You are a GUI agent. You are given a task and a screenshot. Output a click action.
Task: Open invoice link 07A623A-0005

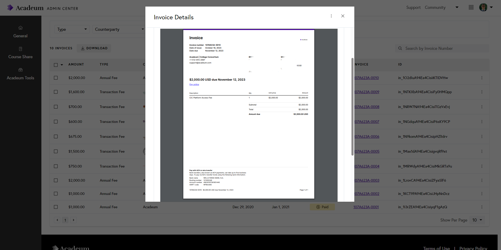click(x=367, y=151)
